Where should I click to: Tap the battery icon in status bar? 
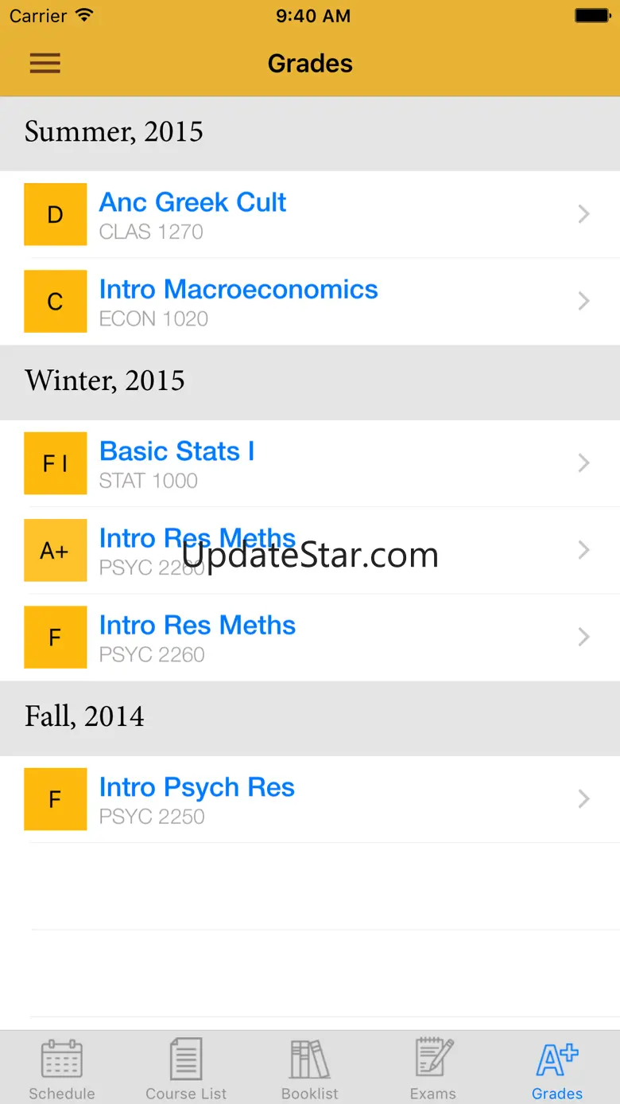[x=592, y=16]
